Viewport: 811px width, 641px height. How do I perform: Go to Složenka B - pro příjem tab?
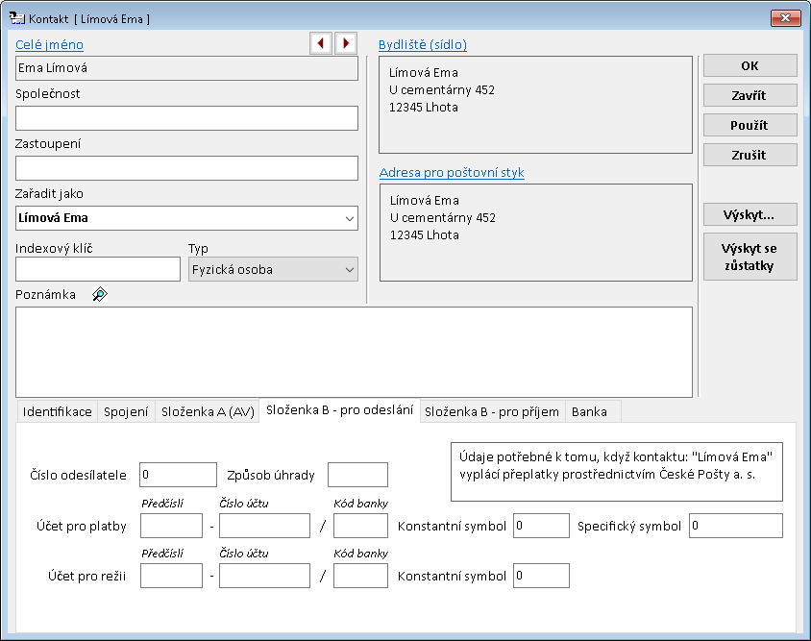pyautogui.click(x=491, y=411)
